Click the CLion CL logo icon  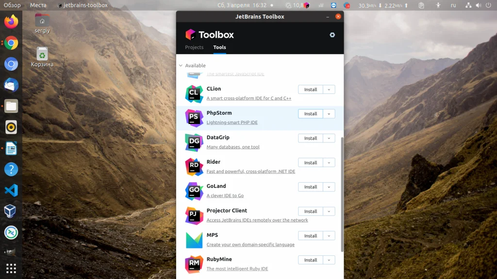[194, 94]
